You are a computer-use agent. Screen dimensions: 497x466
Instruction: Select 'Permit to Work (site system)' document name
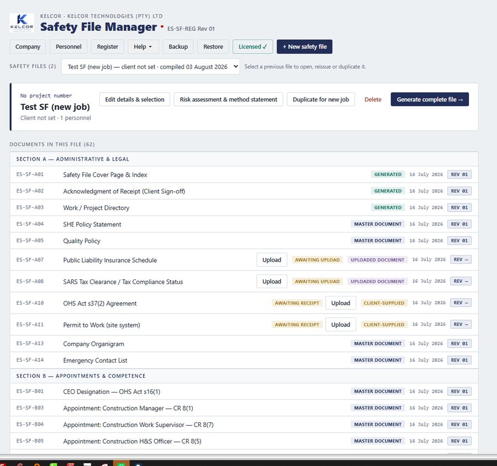click(102, 325)
